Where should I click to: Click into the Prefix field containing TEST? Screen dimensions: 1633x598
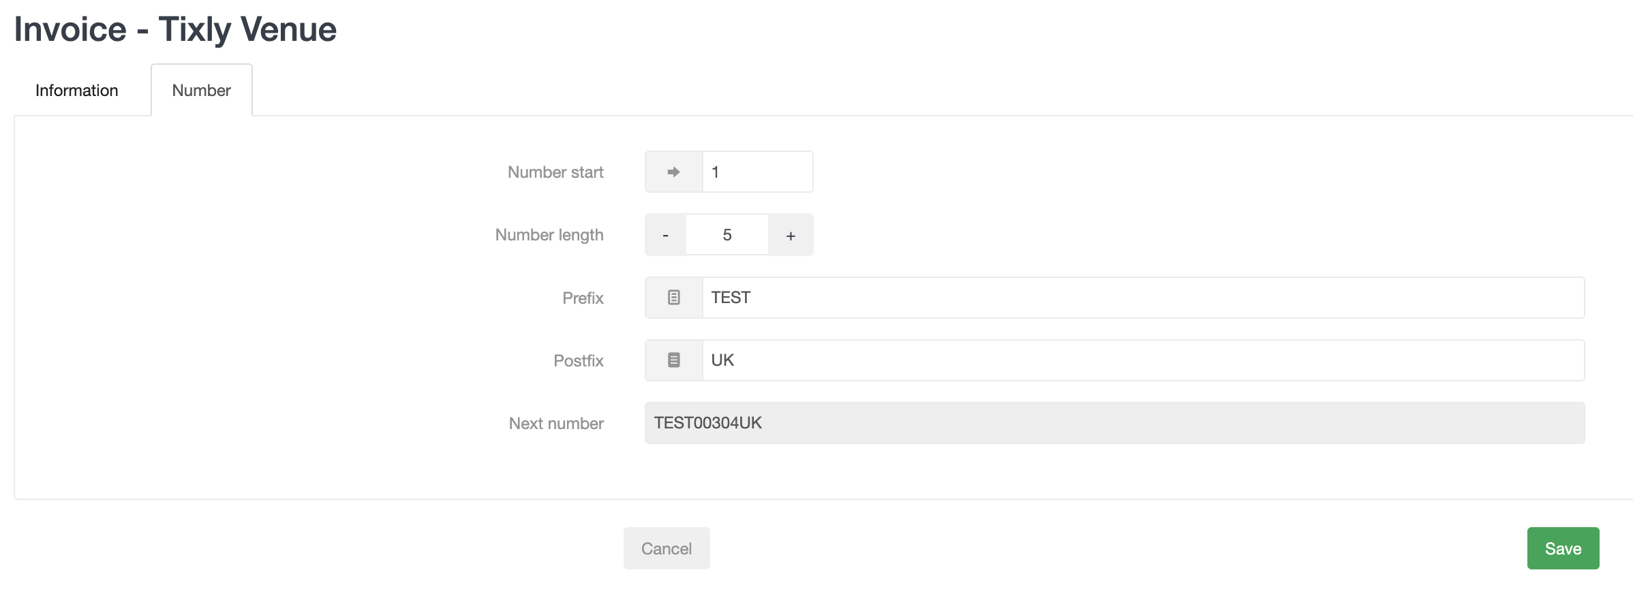1143,298
